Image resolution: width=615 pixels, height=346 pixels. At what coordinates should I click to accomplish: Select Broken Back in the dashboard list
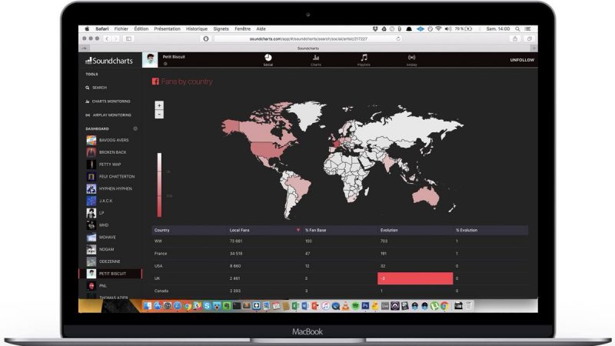(x=111, y=152)
